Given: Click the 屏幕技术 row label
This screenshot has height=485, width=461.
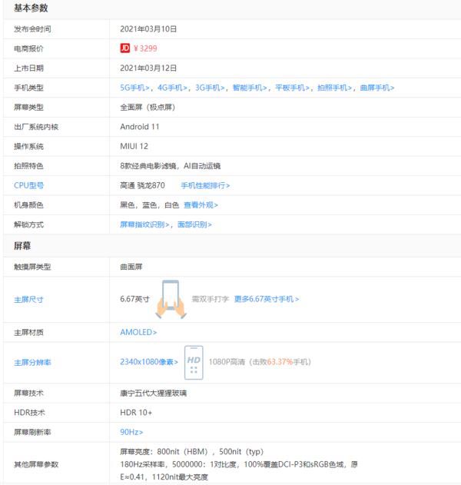Looking at the screenshot, I should 28,393.
